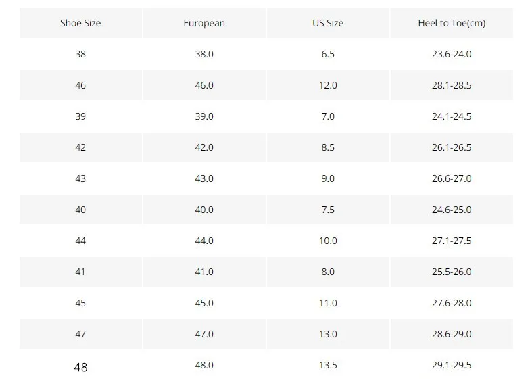Select shoe size 40 cell
Viewport: 530px width, 382px height.
click(80, 210)
